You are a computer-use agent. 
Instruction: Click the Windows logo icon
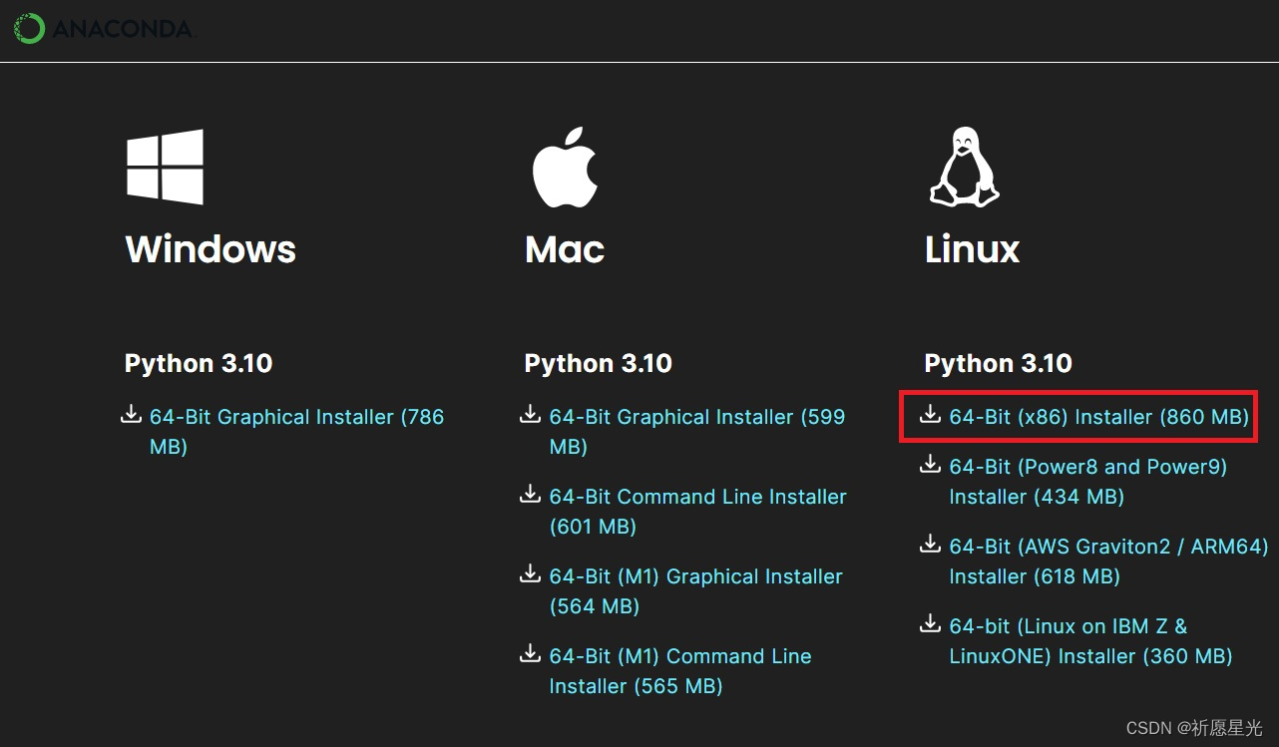click(165, 167)
